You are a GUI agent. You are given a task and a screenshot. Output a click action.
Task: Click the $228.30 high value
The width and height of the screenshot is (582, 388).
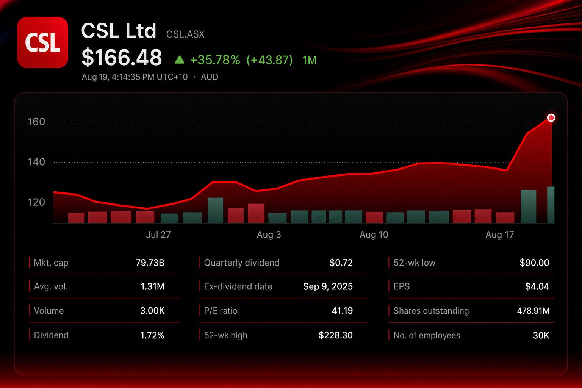(336, 335)
